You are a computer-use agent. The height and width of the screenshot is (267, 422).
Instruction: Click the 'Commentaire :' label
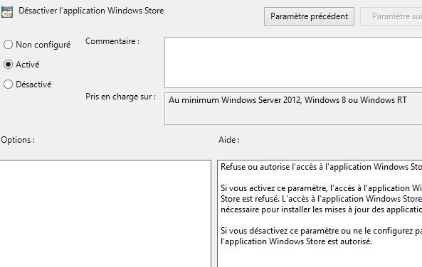pos(112,41)
